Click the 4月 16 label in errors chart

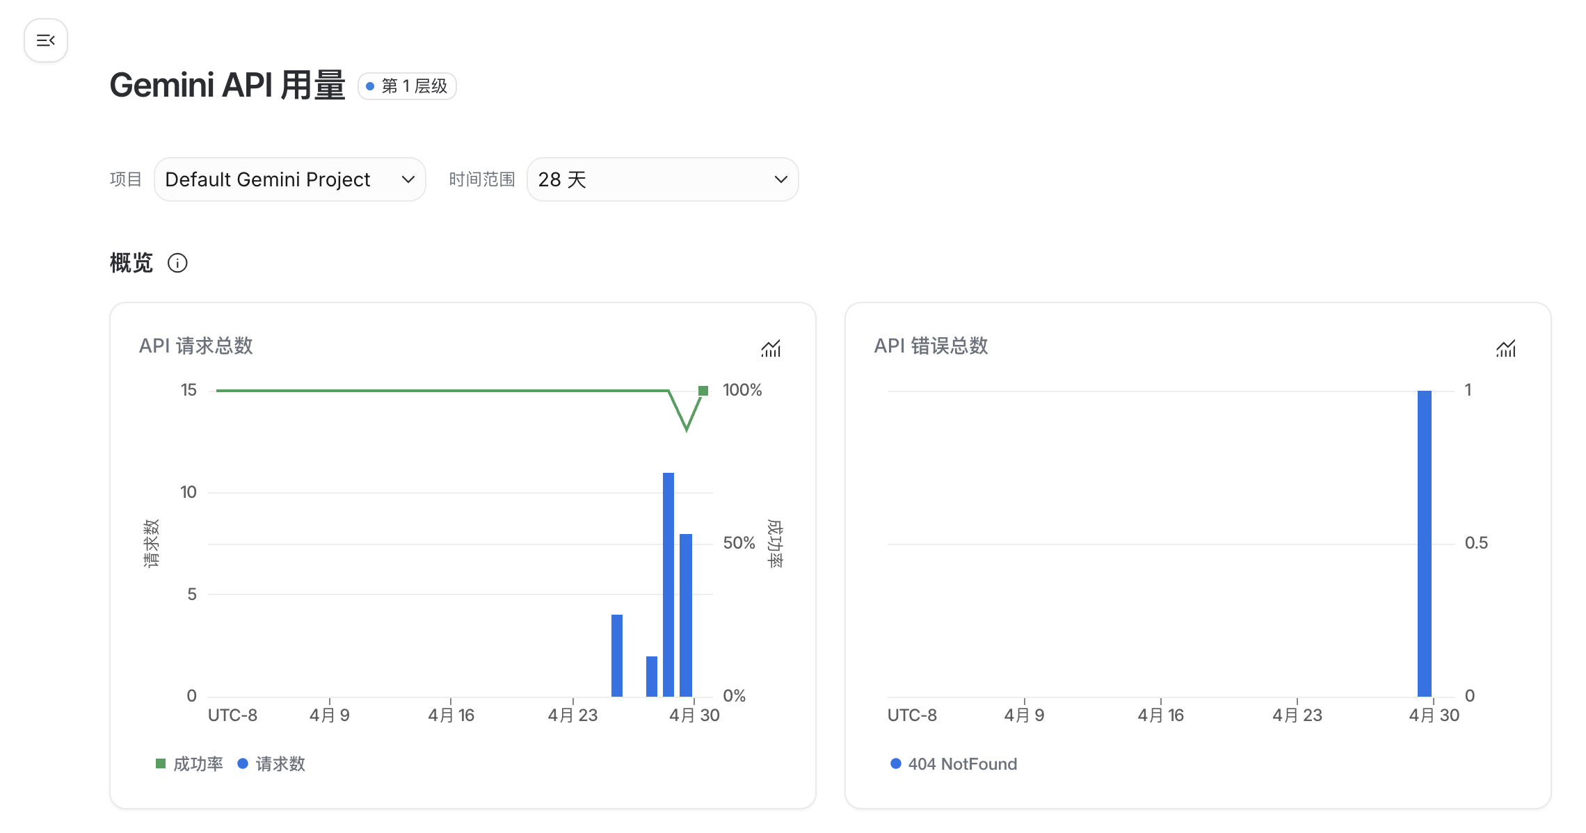click(x=1160, y=715)
